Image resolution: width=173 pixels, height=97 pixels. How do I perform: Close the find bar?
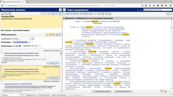[x=171, y=95]
